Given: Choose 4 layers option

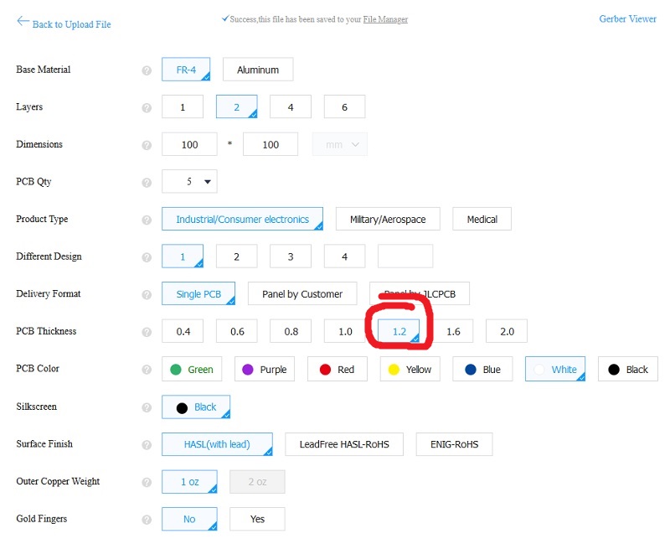Looking at the screenshot, I should [x=291, y=107].
